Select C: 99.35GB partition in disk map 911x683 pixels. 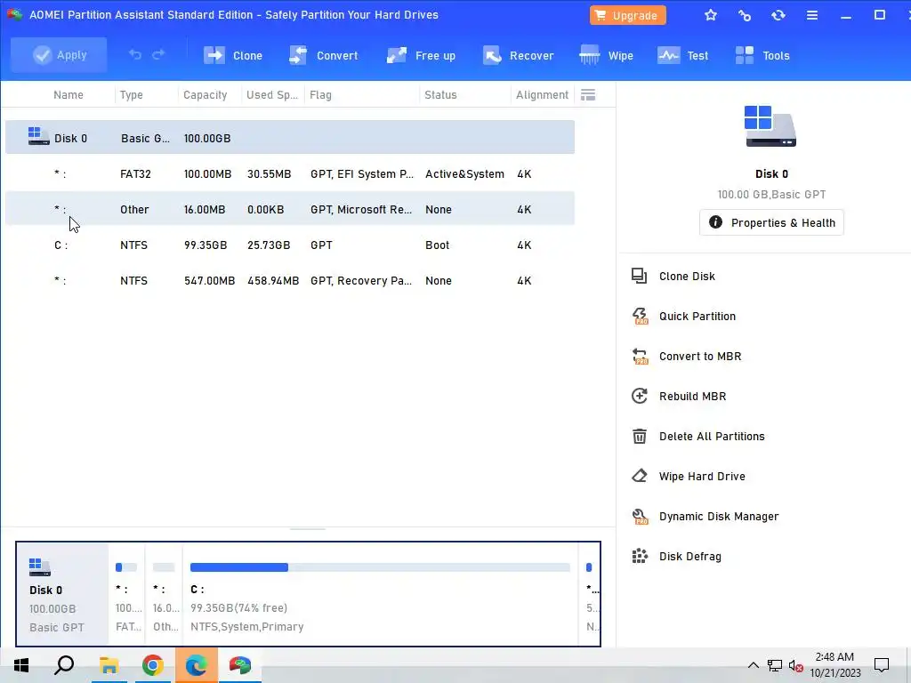pyautogui.click(x=381, y=593)
